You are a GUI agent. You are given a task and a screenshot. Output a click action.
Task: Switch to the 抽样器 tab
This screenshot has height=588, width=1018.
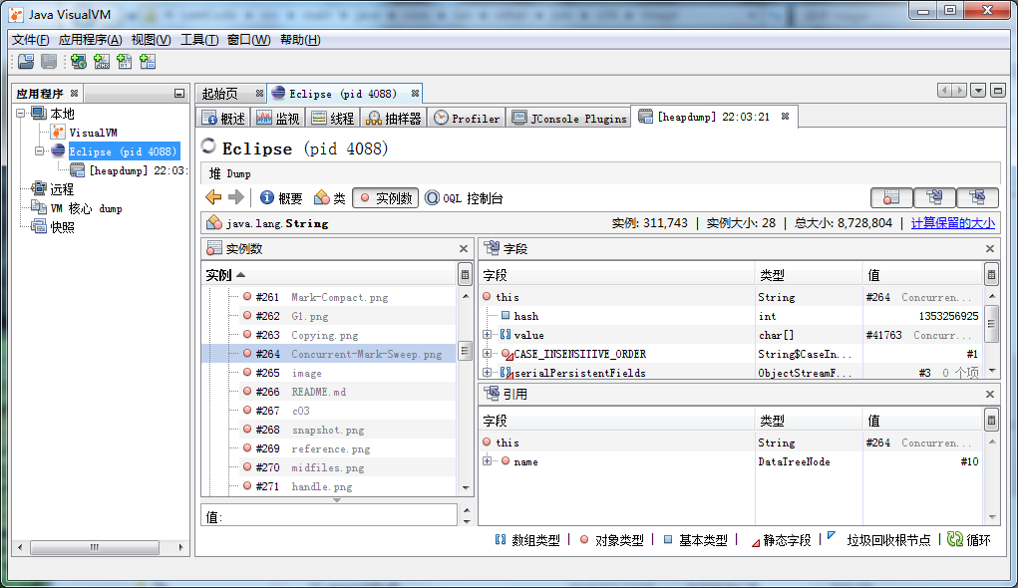[x=394, y=119]
